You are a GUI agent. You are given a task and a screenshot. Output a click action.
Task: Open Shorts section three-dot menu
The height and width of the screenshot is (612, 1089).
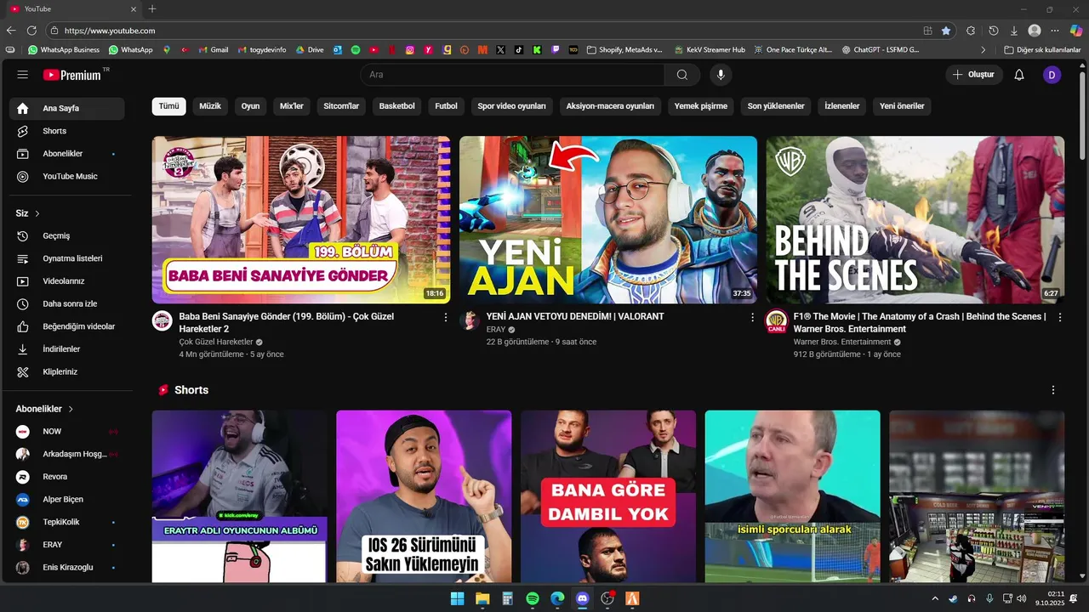1053,390
